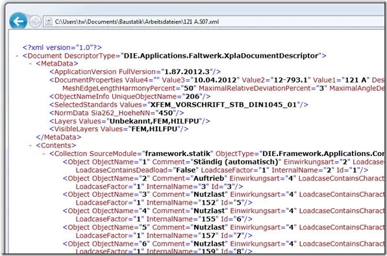Click the SelectedStandards Values element
This screenshot has height=256, width=387.
point(179,105)
